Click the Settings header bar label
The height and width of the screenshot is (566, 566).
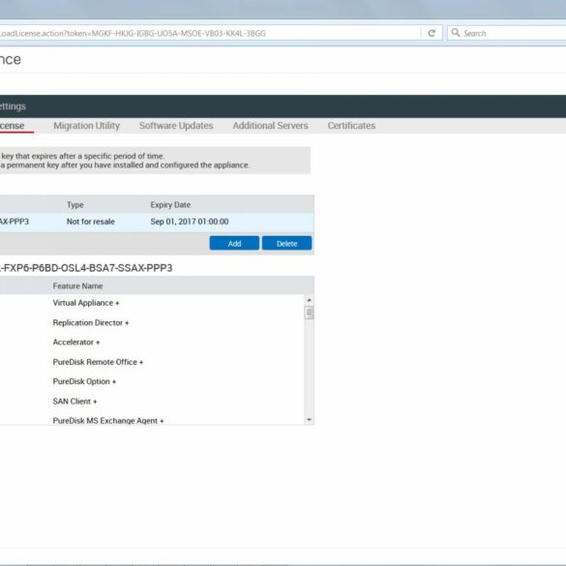[13, 106]
